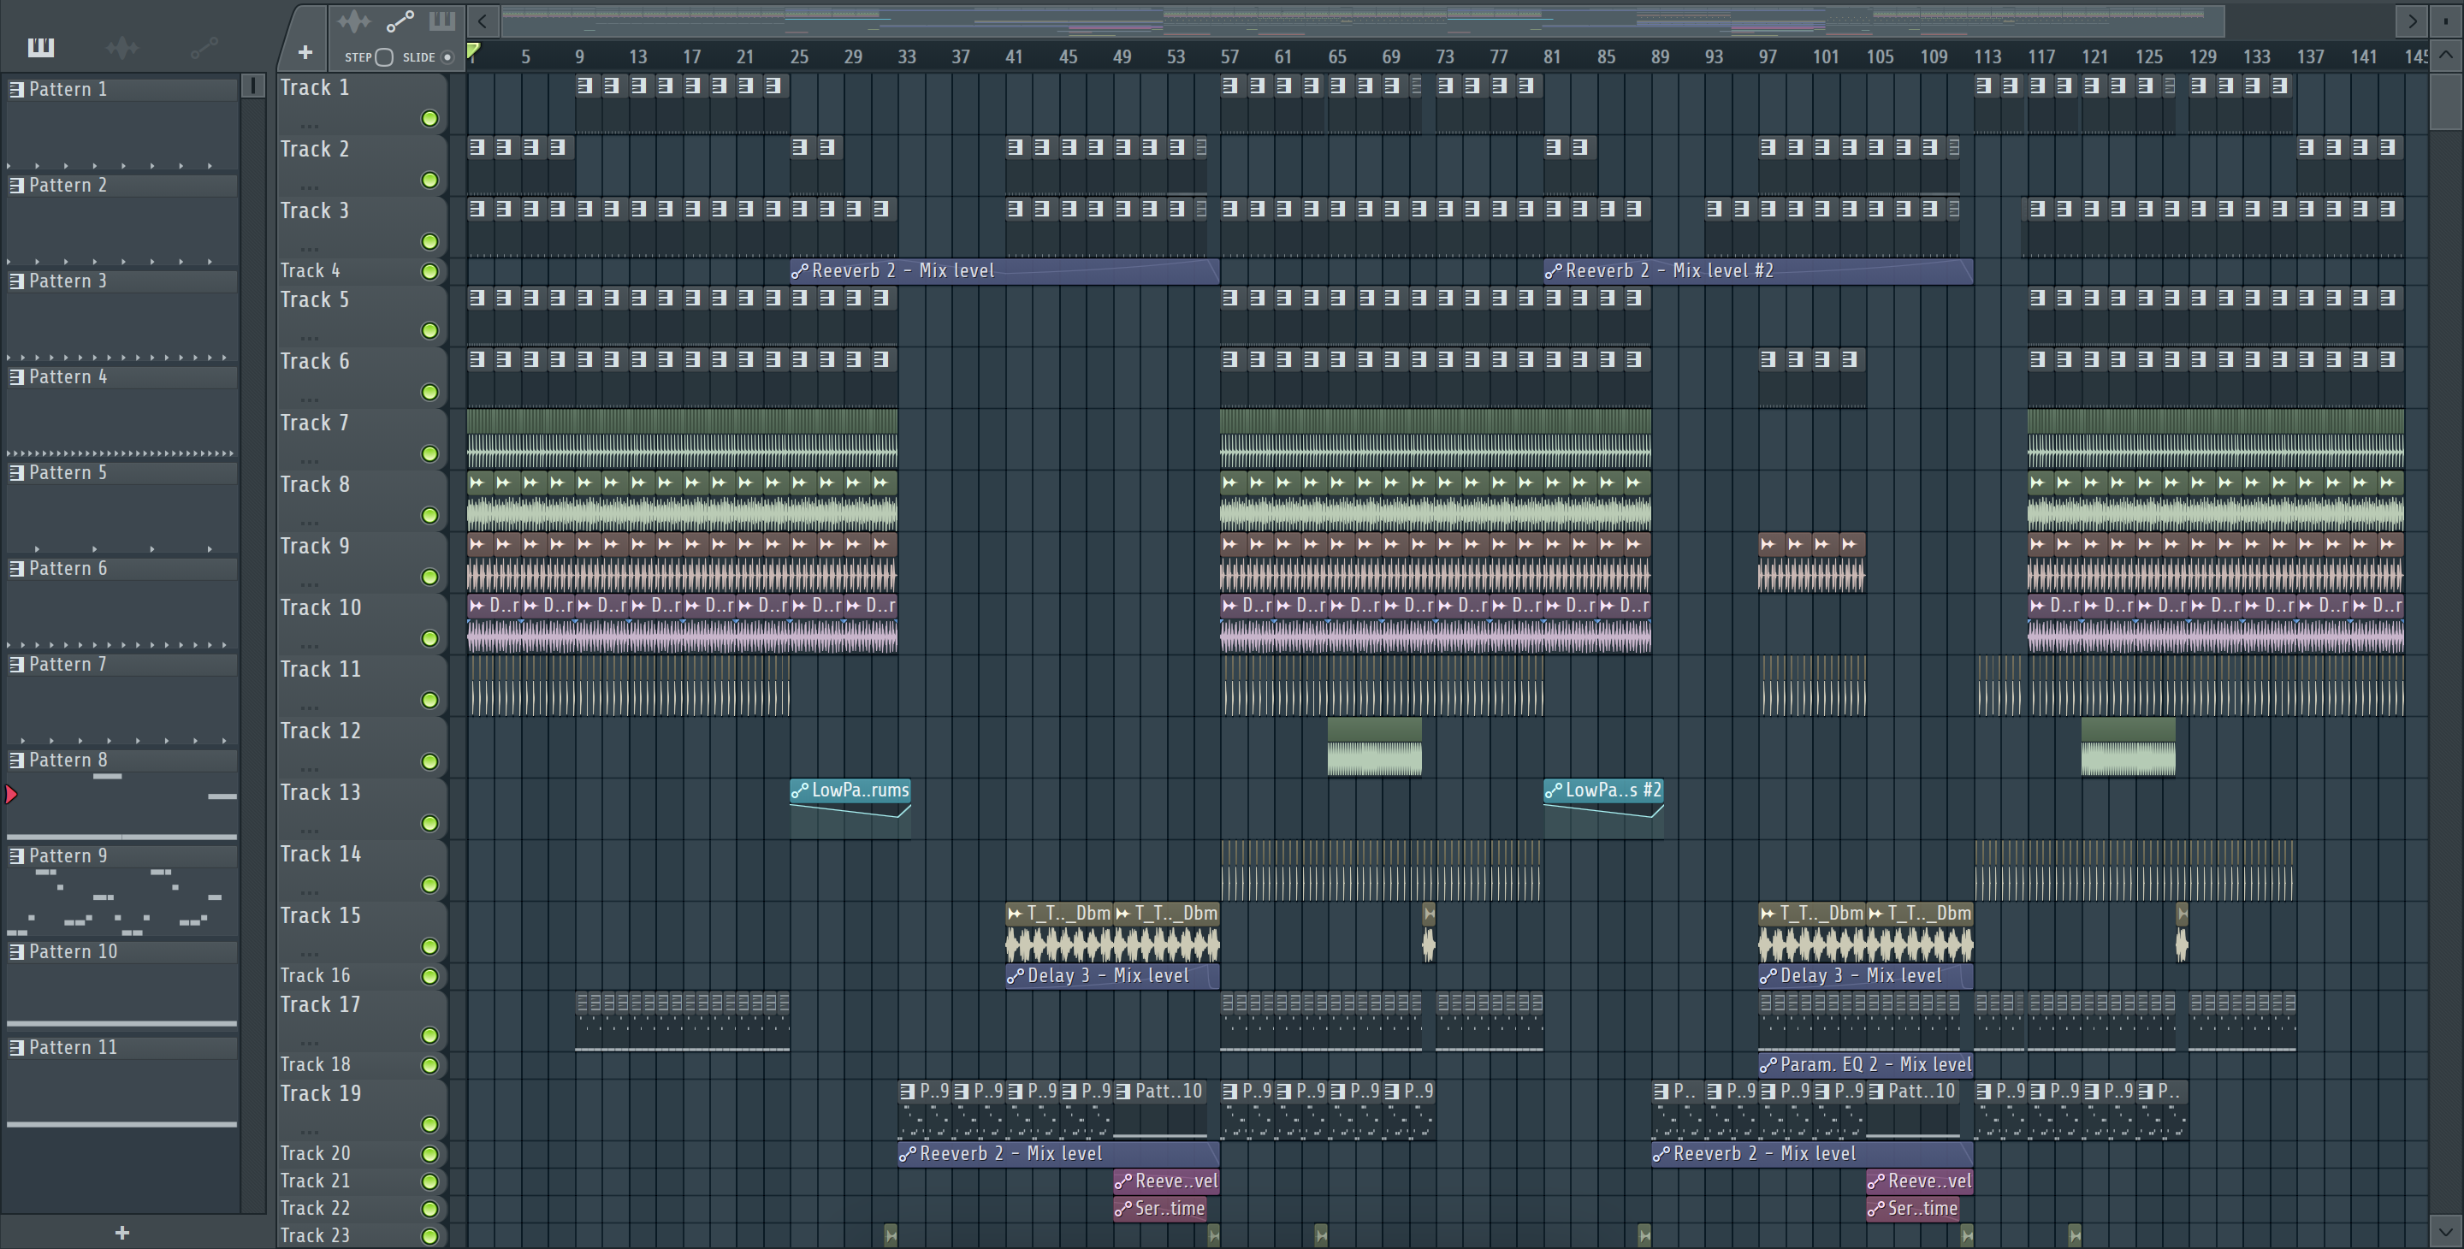
Task: Select the Track 5 header
Action: [x=362, y=316]
